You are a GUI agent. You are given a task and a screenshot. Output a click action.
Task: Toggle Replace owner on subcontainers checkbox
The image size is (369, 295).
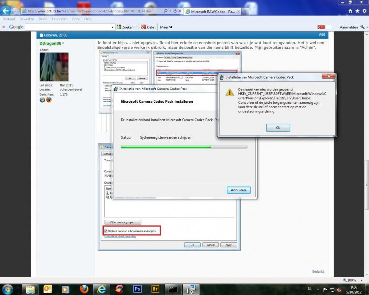click(107, 231)
